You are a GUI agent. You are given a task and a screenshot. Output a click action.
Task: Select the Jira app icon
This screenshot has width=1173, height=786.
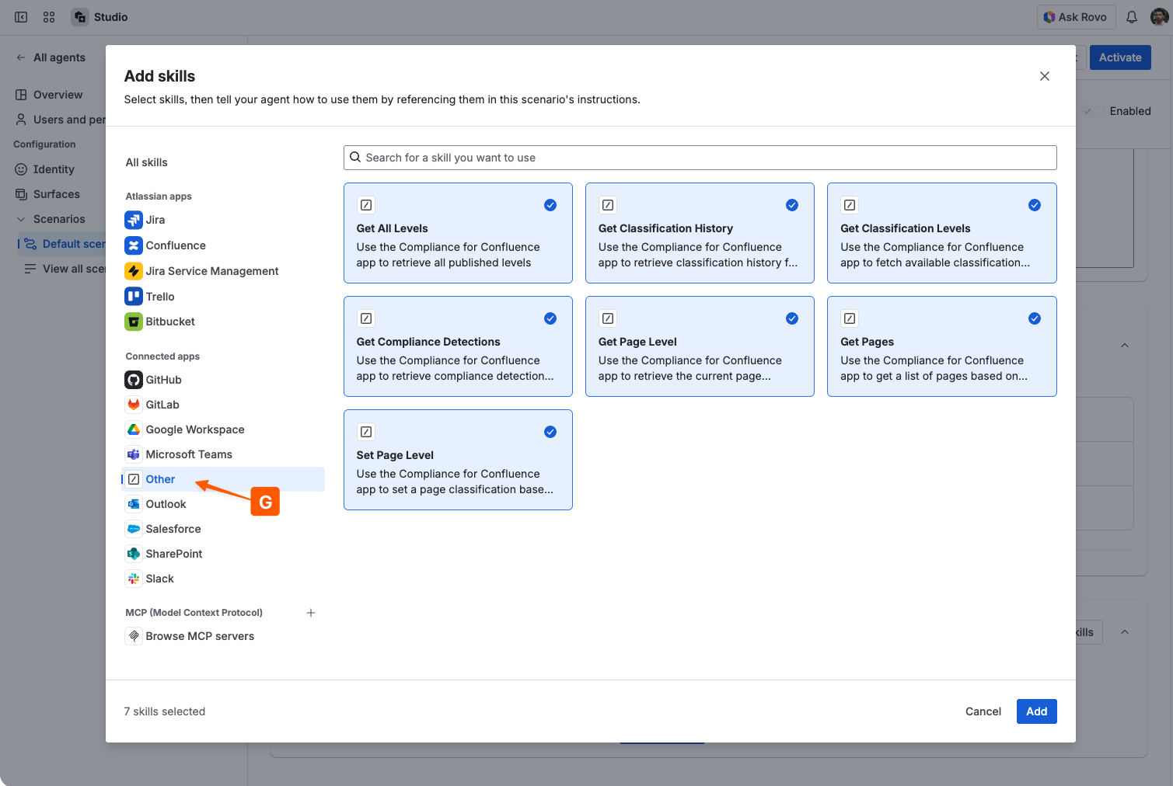(x=134, y=220)
